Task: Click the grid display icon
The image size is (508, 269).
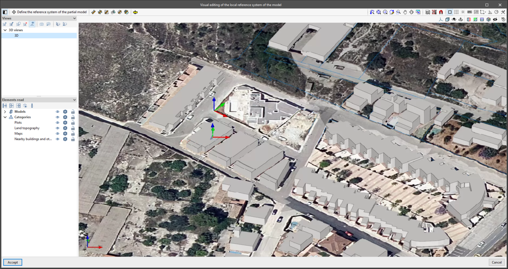Action: [x=456, y=12]
